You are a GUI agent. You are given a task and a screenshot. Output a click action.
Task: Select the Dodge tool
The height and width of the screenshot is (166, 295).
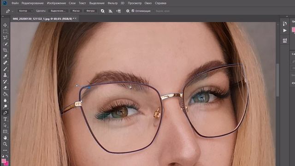(x=5, y=107)
